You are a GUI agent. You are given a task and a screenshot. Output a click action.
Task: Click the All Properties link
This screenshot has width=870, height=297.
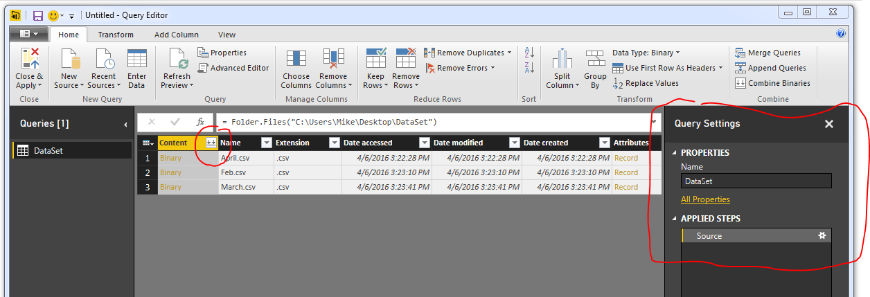coord(705,199)
